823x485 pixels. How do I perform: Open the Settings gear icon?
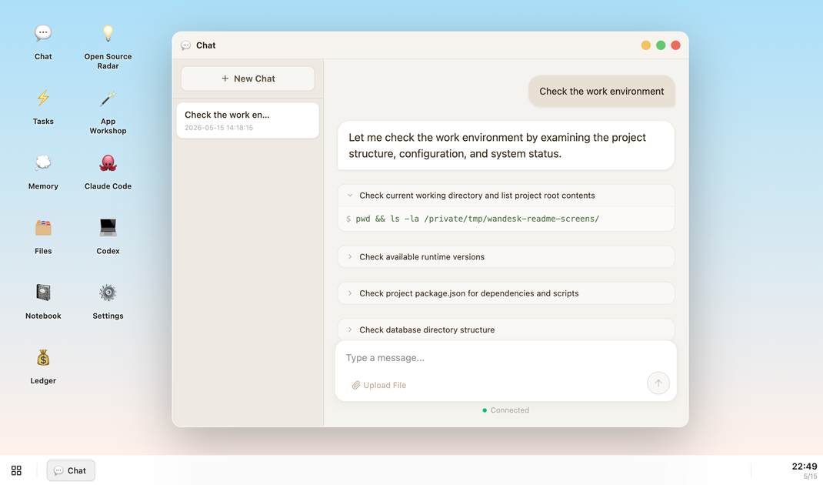coord(108,293)
